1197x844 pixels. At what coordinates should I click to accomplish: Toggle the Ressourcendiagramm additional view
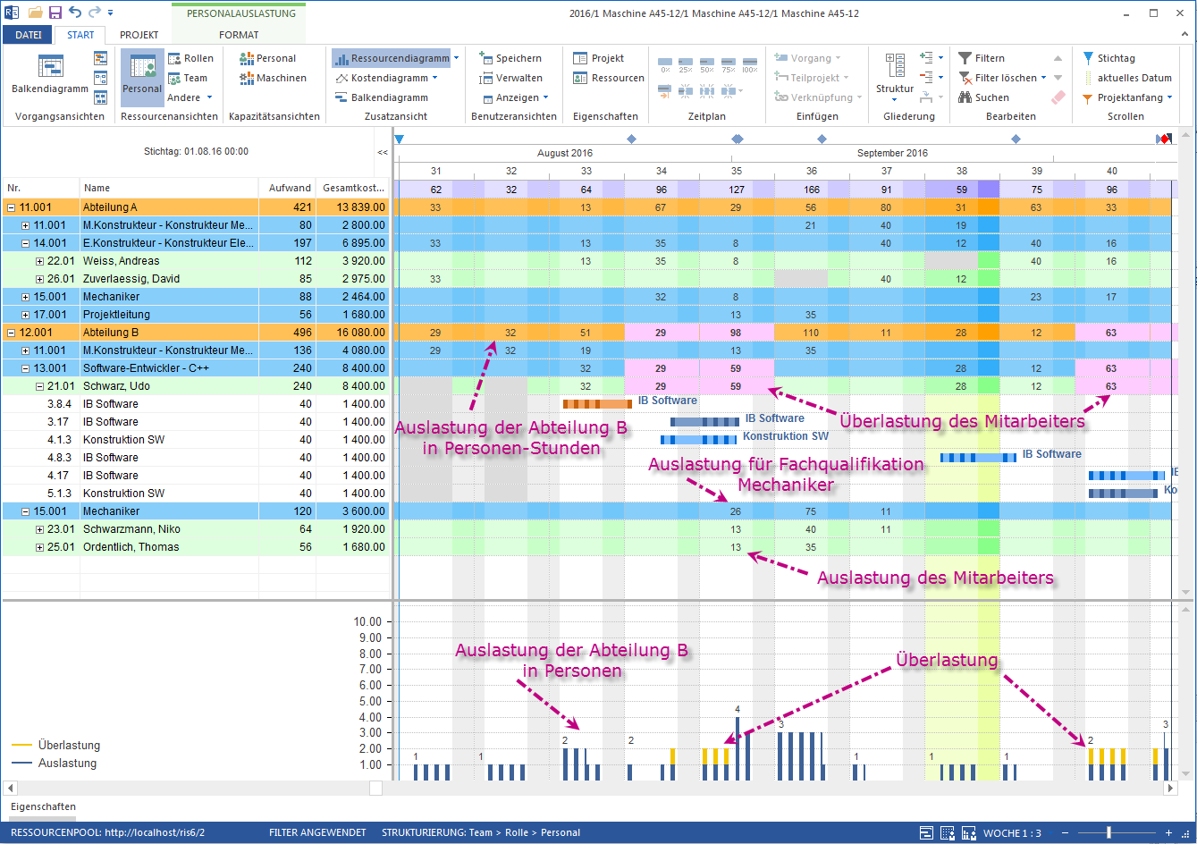392,58
